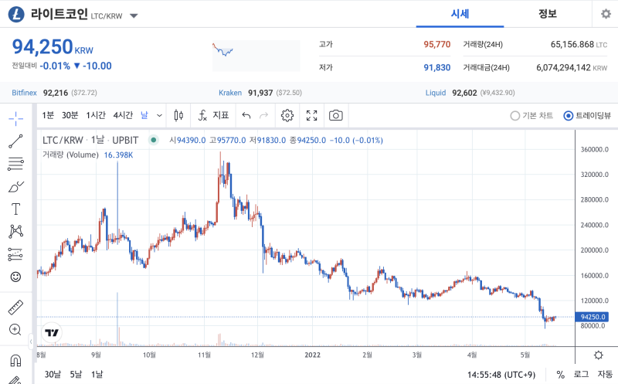Click the 94250.0 price label on axis

tap(593, 317)
